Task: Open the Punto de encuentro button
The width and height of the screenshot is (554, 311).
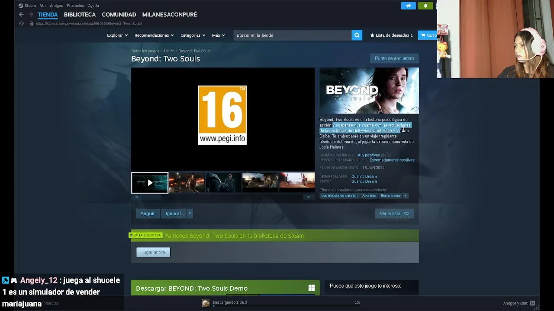Action: pos(394,58)
